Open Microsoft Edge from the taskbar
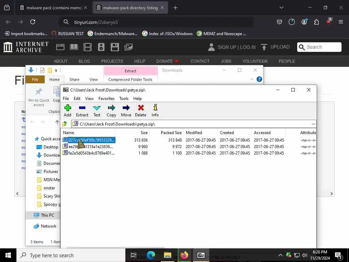Viewport: 349px width, 262px height. click(x=151, y=255)
